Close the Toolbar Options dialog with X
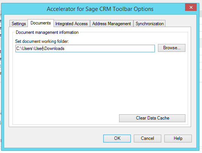Screen dimensions: 202x153 pyautogui.click(x=191, y=7)
